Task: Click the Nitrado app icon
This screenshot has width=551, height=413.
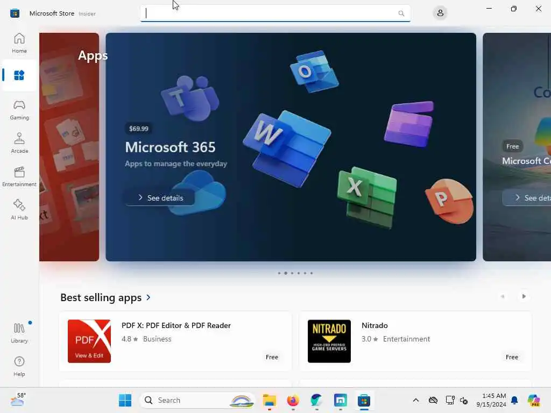Action: 329,341
